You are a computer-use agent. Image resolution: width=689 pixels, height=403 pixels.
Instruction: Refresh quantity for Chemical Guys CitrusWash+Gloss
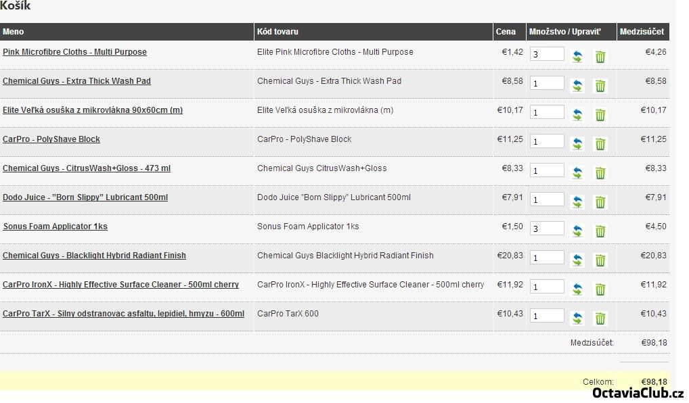577,173
